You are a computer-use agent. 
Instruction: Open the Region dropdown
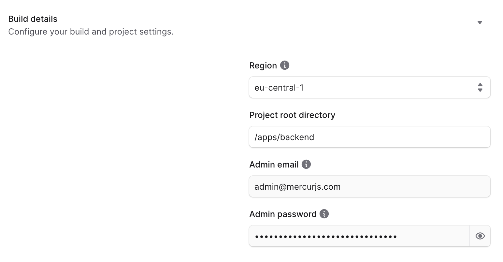pos(369,87)
